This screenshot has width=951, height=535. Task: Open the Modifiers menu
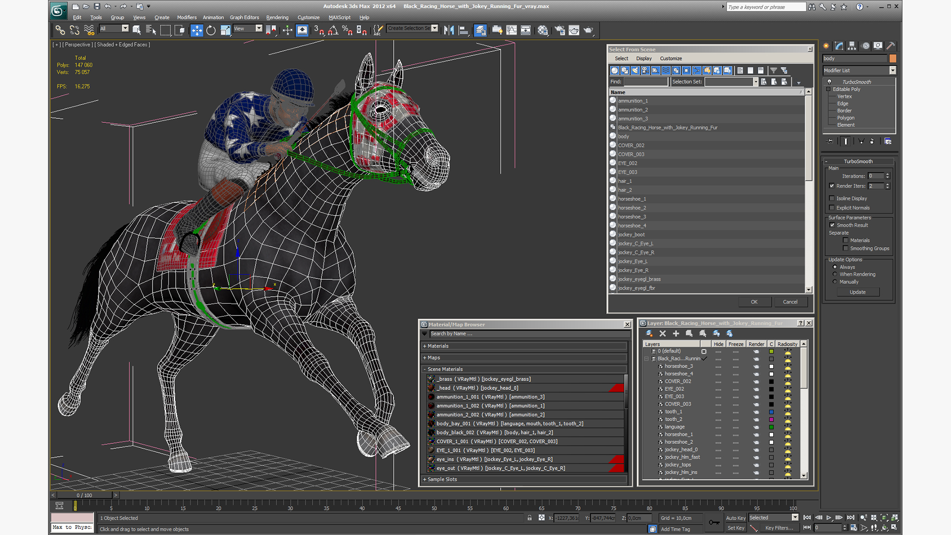[x=187, y=17]
